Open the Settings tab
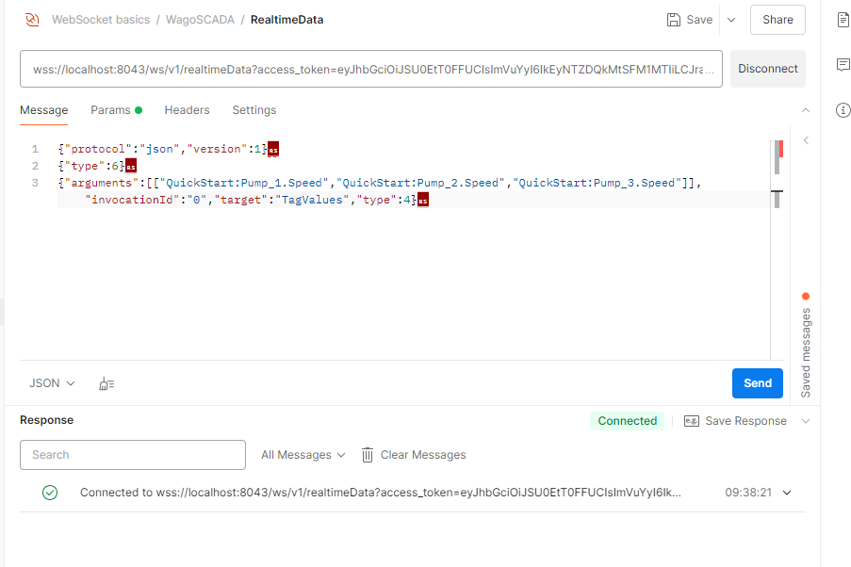The width and height of the screenshot is (851, 567). click(x=254, y=110)
